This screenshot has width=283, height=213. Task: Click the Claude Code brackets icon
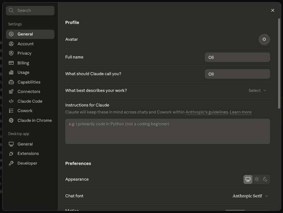(x=11, y=101)
